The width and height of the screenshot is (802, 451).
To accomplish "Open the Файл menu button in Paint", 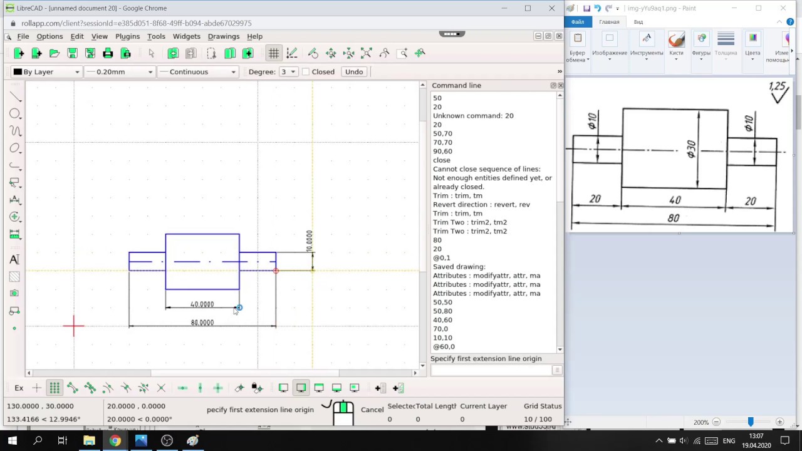I will (578, 22).
